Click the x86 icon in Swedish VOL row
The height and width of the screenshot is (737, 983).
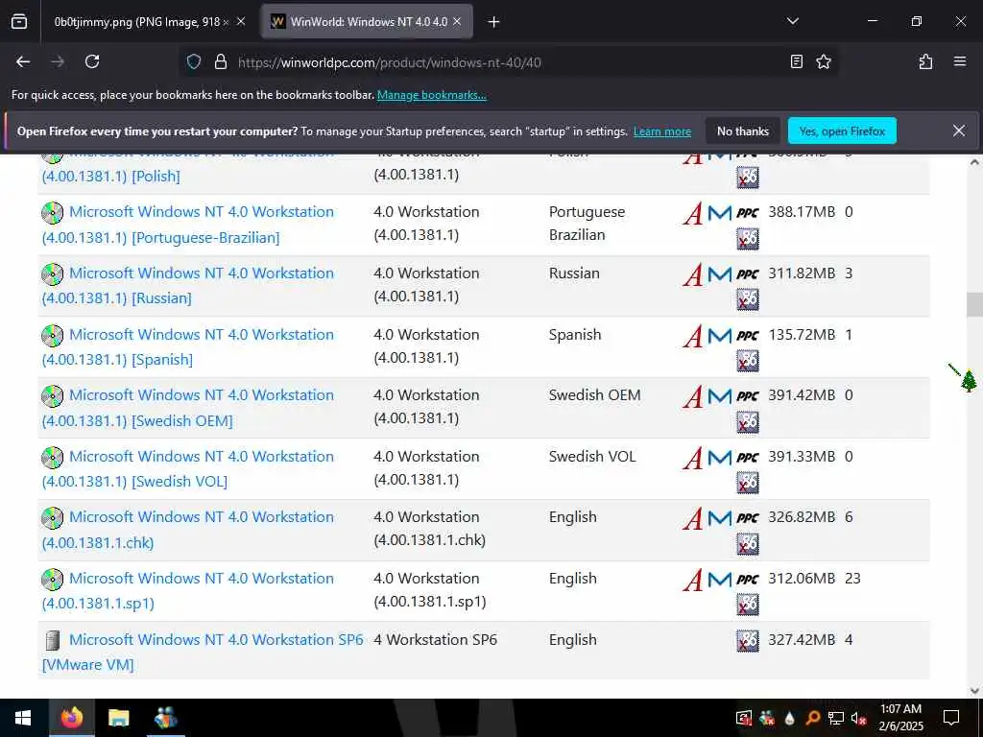point(747,483)
